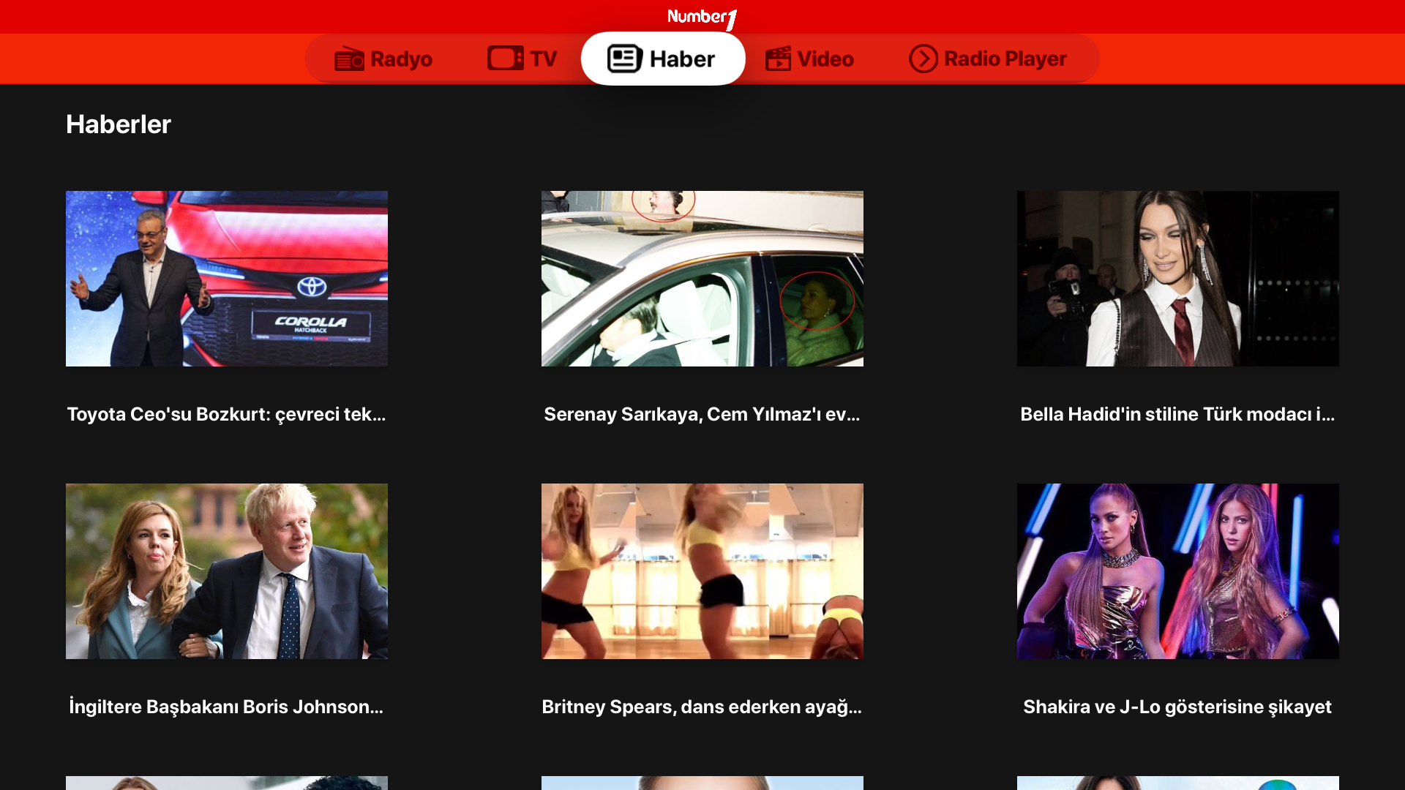Open the Boris Johnson news thumbnail

[x=227, y=571]
